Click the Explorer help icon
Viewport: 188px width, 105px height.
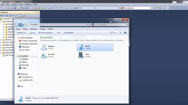point(125,33)
